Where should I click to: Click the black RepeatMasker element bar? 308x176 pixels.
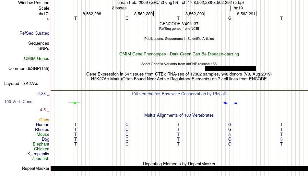tap(179, 168)
